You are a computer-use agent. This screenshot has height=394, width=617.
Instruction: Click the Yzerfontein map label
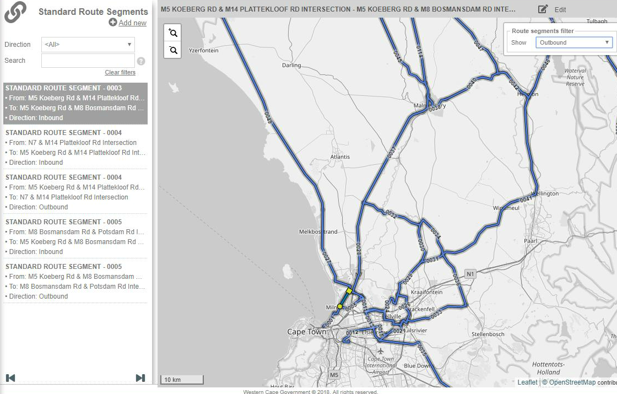[203, 50]
